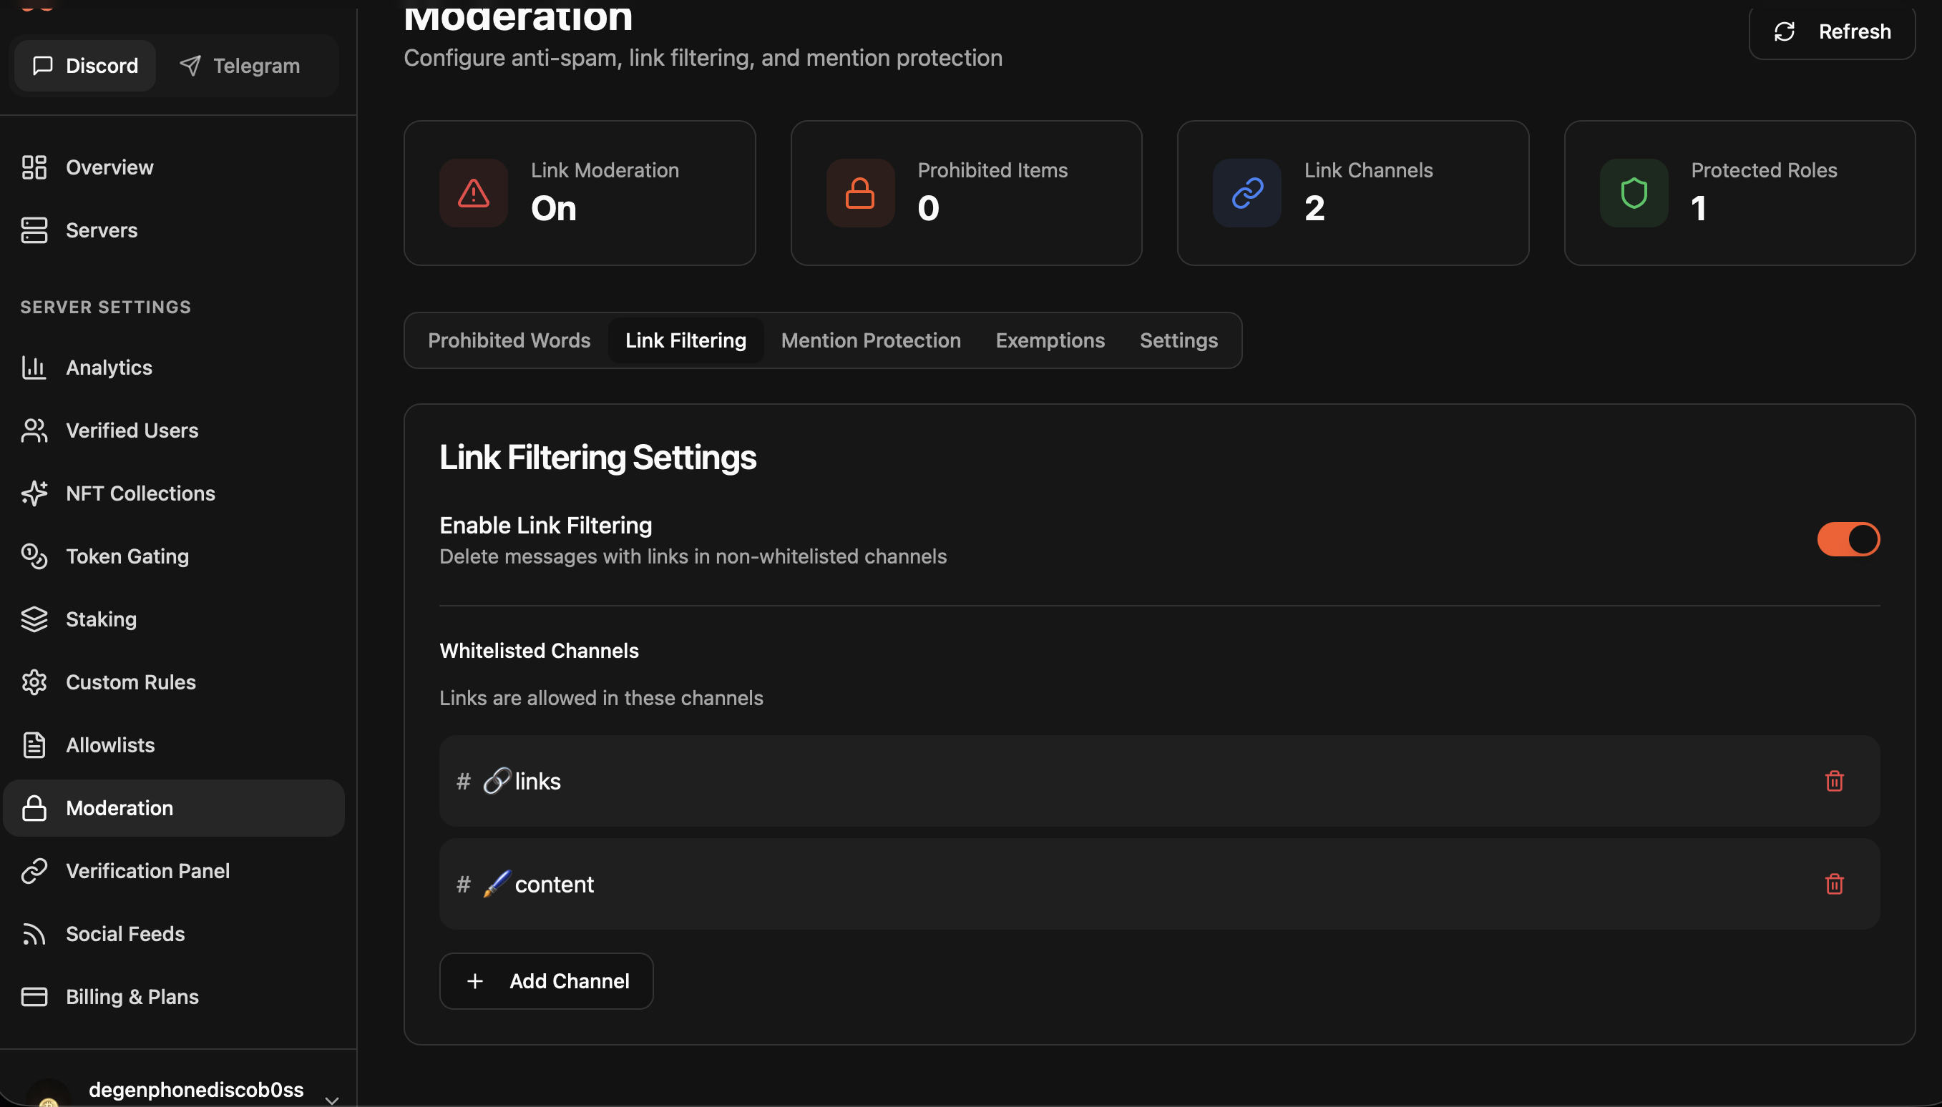
Task: Toggle Enable Link Filtering off
Action: coord(1847,538)
